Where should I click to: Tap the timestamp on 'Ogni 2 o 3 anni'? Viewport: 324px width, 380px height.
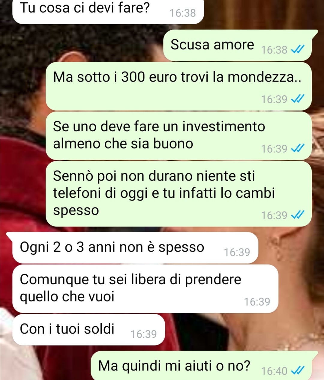click(x=237, y=252)
